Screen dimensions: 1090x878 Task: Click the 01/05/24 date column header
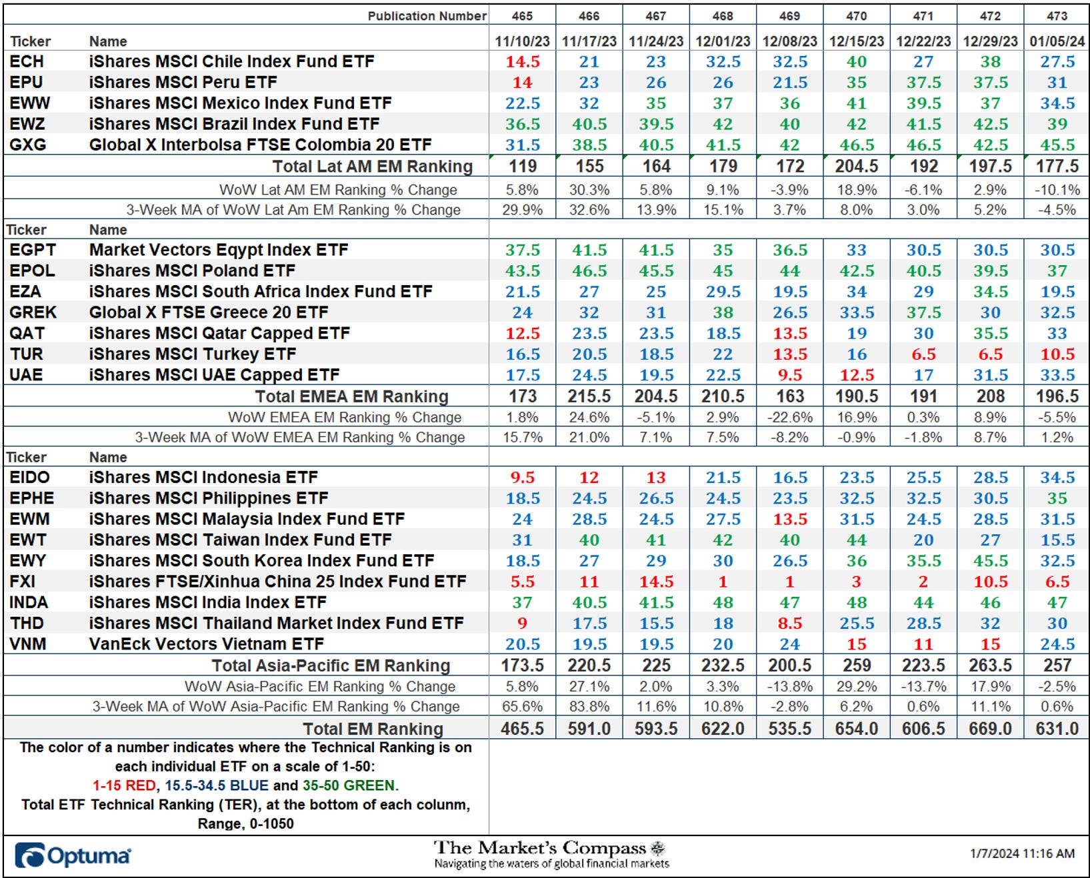(1057, 41)
